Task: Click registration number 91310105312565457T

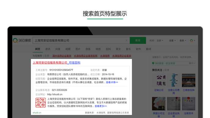Action: click(x=61, y=70)
